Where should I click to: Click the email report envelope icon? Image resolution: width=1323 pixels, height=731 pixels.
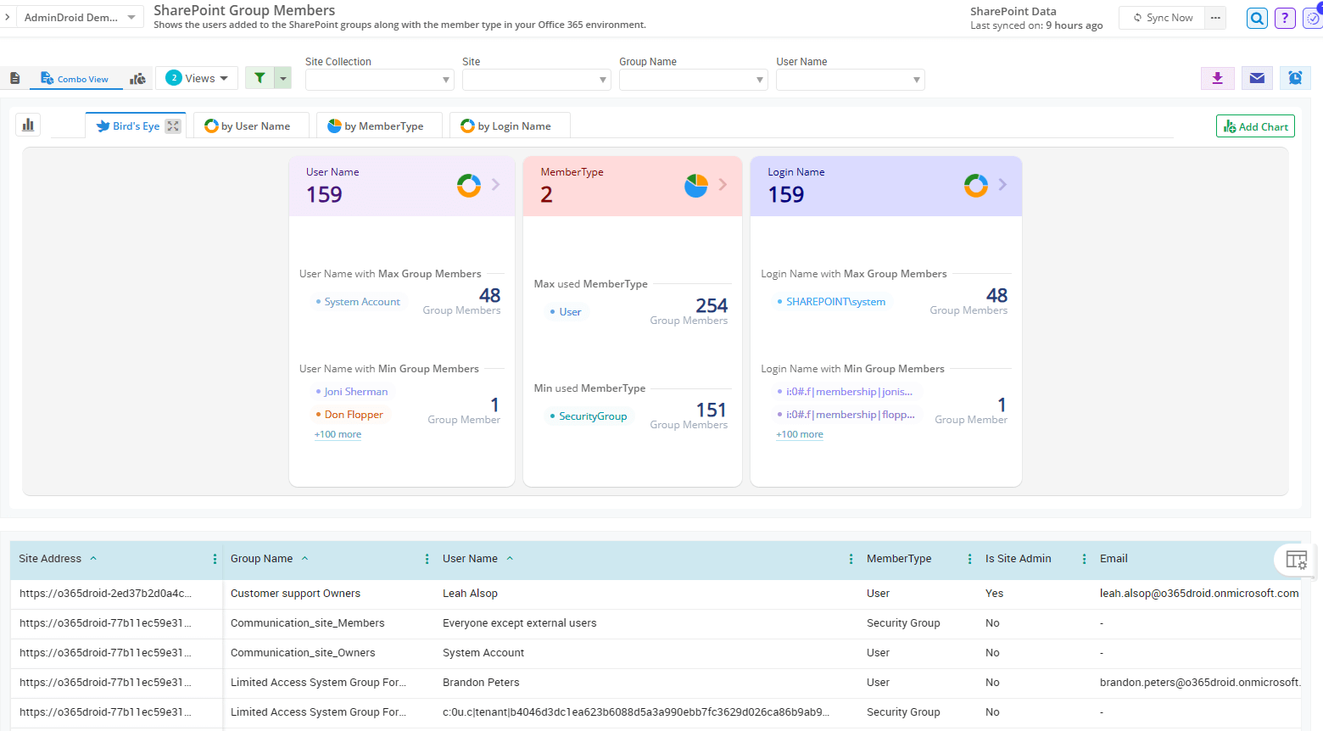coord(1257,78)
